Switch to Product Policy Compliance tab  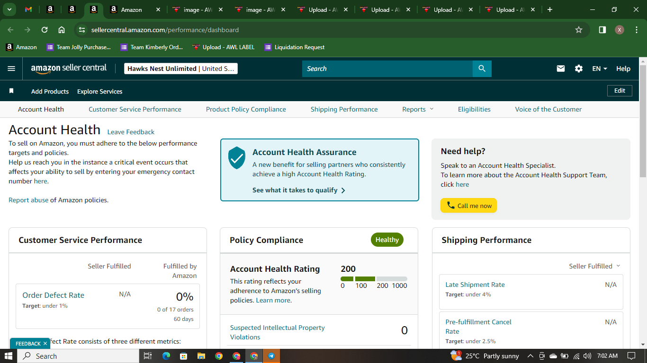246,109
